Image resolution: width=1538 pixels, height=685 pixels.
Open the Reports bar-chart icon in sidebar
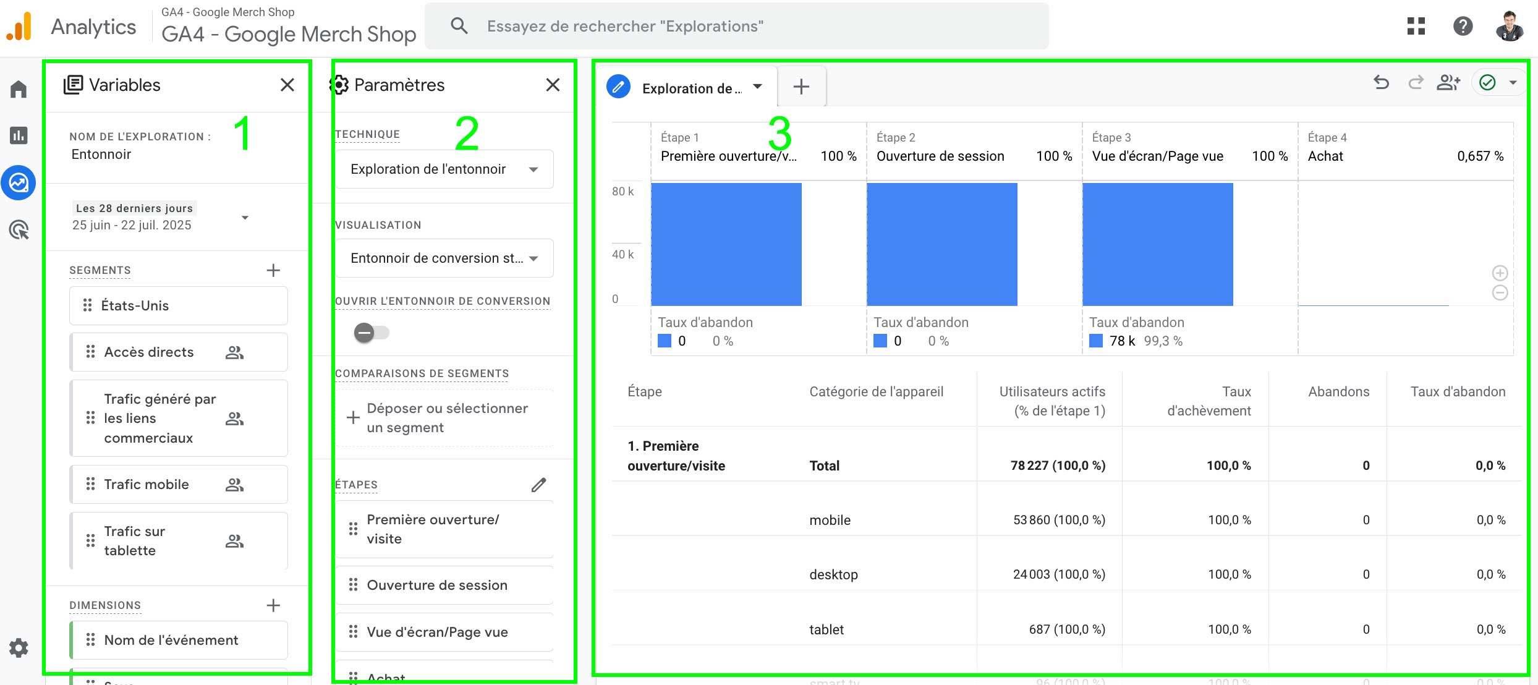click(19, 135)
